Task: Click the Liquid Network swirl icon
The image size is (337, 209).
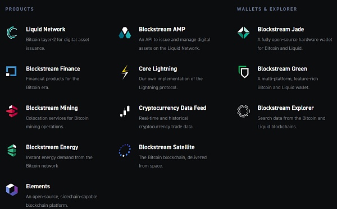Action: point(12,32)
